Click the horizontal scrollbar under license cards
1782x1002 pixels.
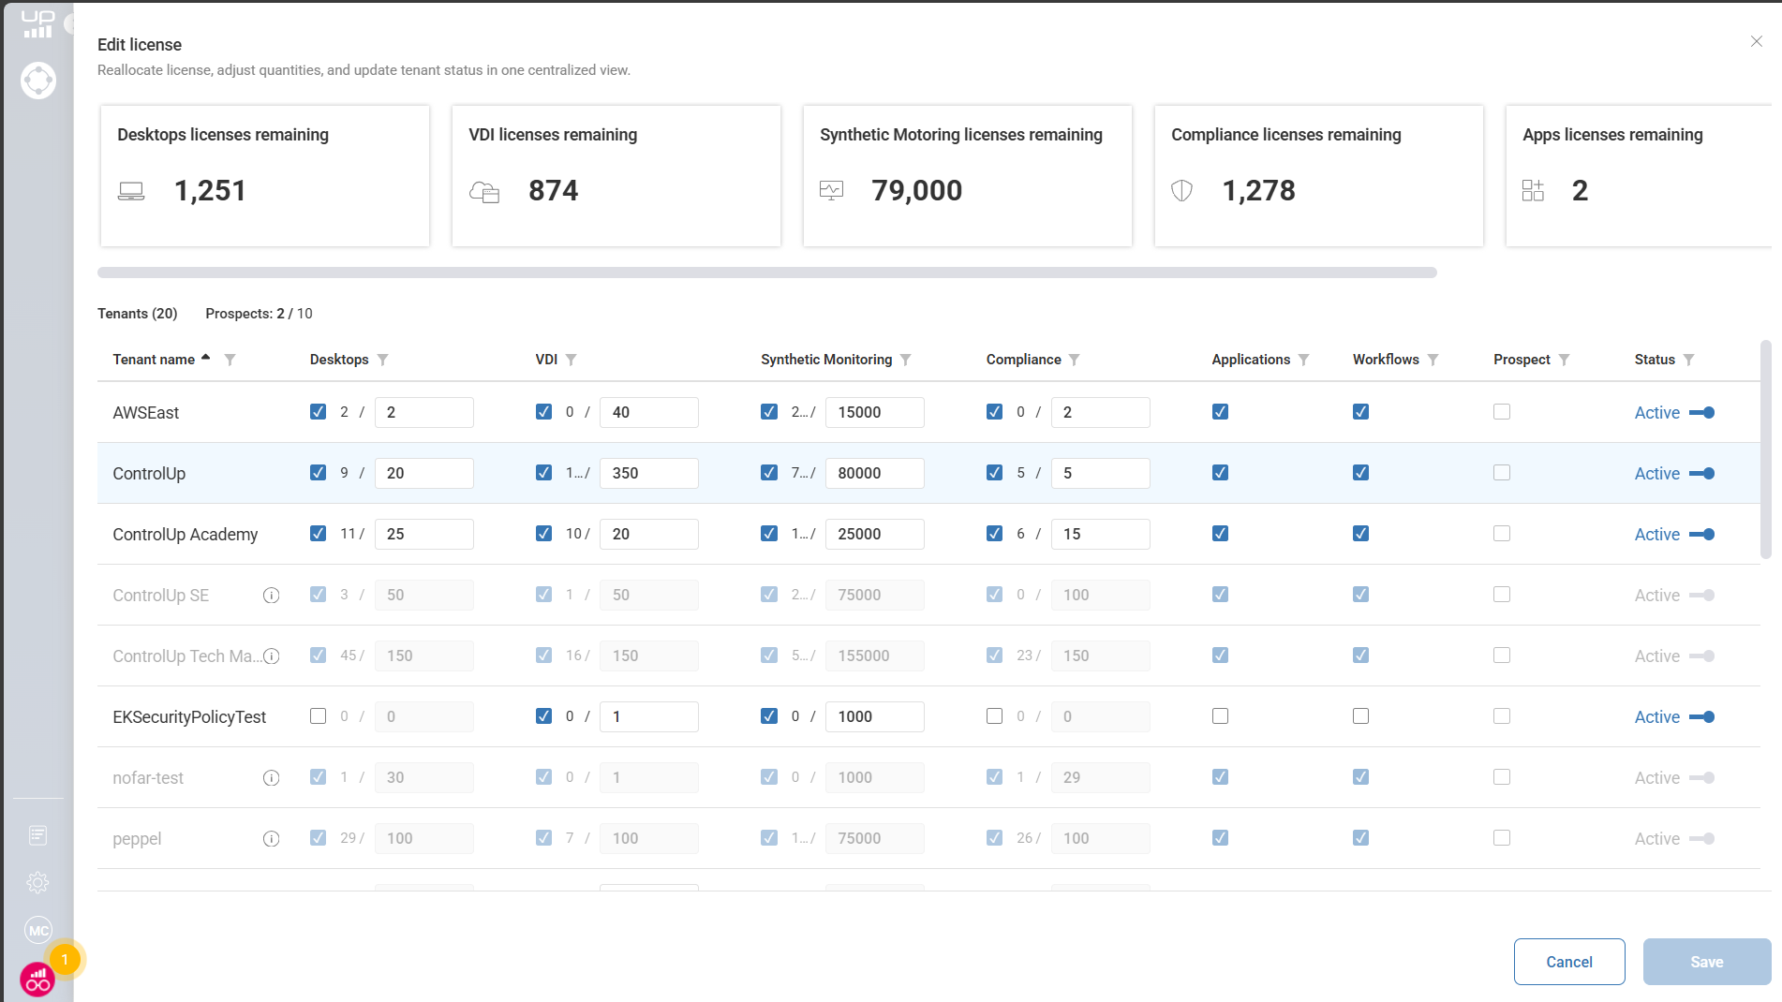tap(766, 273)
